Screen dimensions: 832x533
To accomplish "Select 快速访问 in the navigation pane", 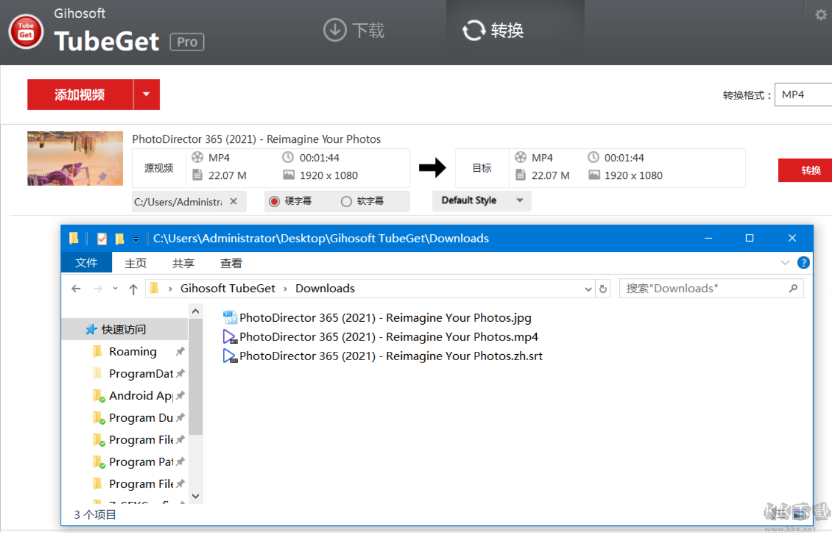I will pyautogui.click(x=125, y=329).
